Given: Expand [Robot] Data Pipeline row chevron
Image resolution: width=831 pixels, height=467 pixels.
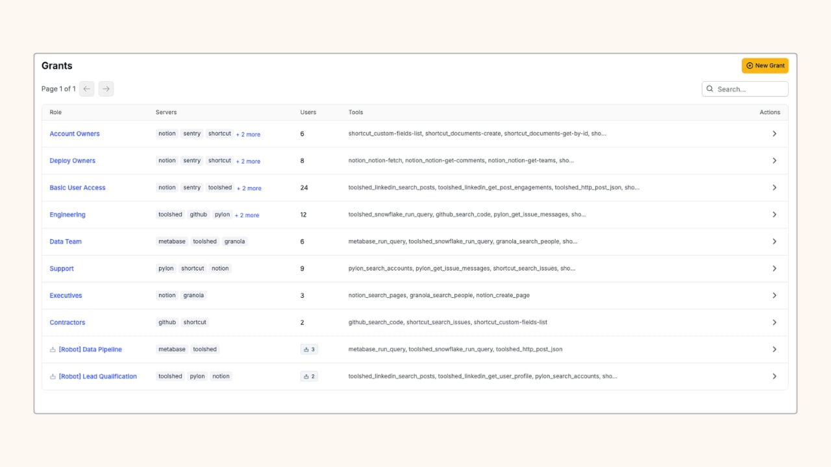Looking at the screenshot, I should [x=774, y=349].
